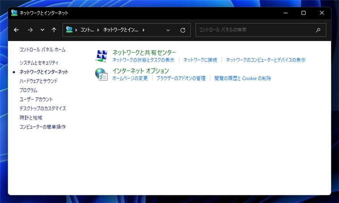Select コント... breadcrumb in address bar
The image size is (339, 203).
point(87,30)
